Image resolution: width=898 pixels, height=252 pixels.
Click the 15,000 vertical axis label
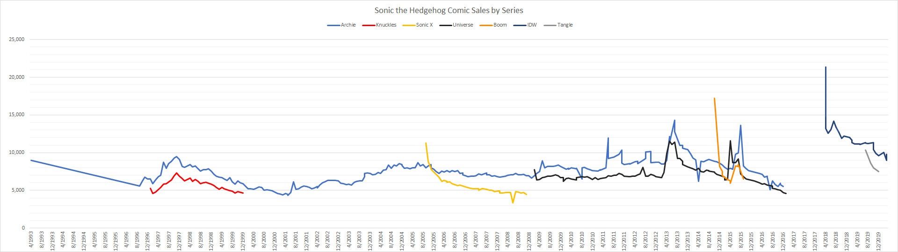17,115
